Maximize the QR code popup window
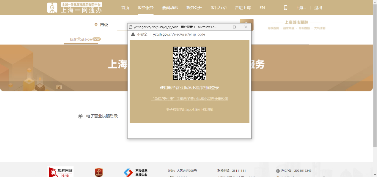 click(x=234, y=27)
